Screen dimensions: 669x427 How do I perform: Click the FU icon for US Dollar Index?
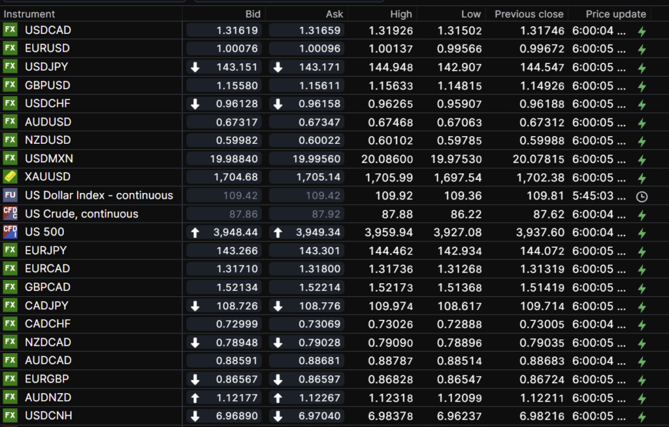click(10, 195)
